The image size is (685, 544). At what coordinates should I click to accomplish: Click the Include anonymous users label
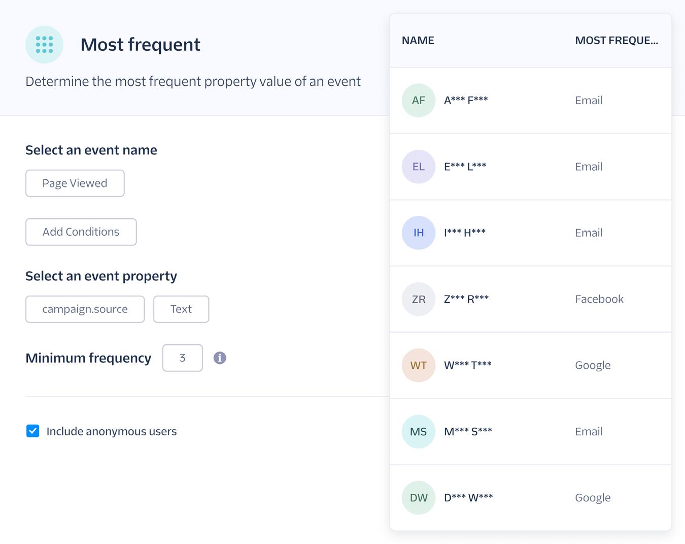point(112,431)
